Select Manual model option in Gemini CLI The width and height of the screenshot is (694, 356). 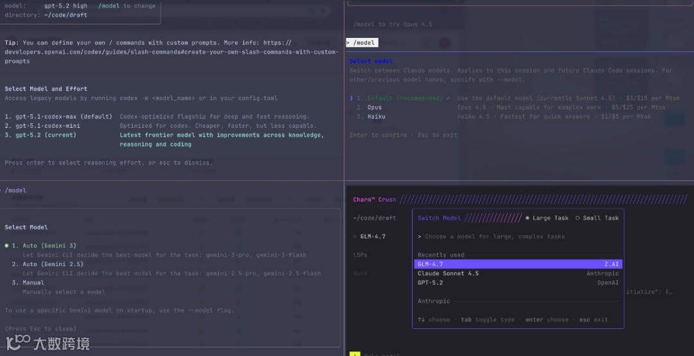tap(28, 283)
